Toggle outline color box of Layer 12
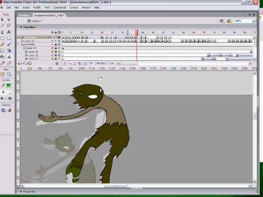The width and height of the screenshot is (263, 197). click(59, 55)
